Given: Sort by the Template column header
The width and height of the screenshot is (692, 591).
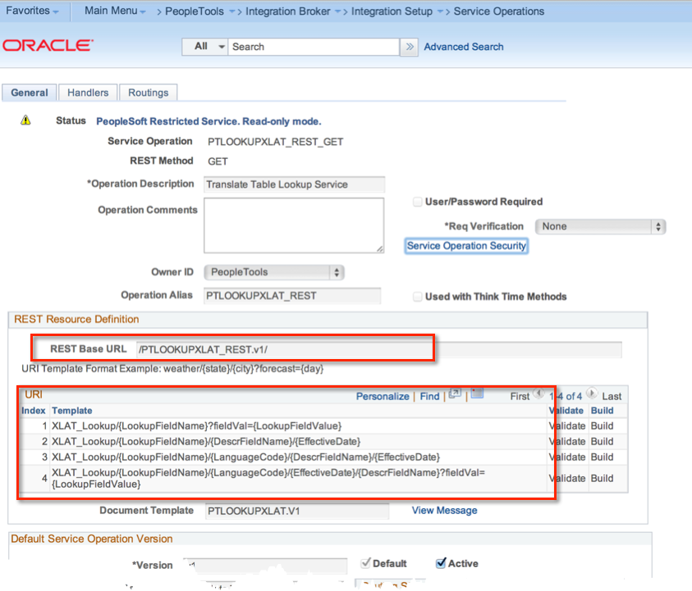Looking at the screenshot, I should coord(72,411).
